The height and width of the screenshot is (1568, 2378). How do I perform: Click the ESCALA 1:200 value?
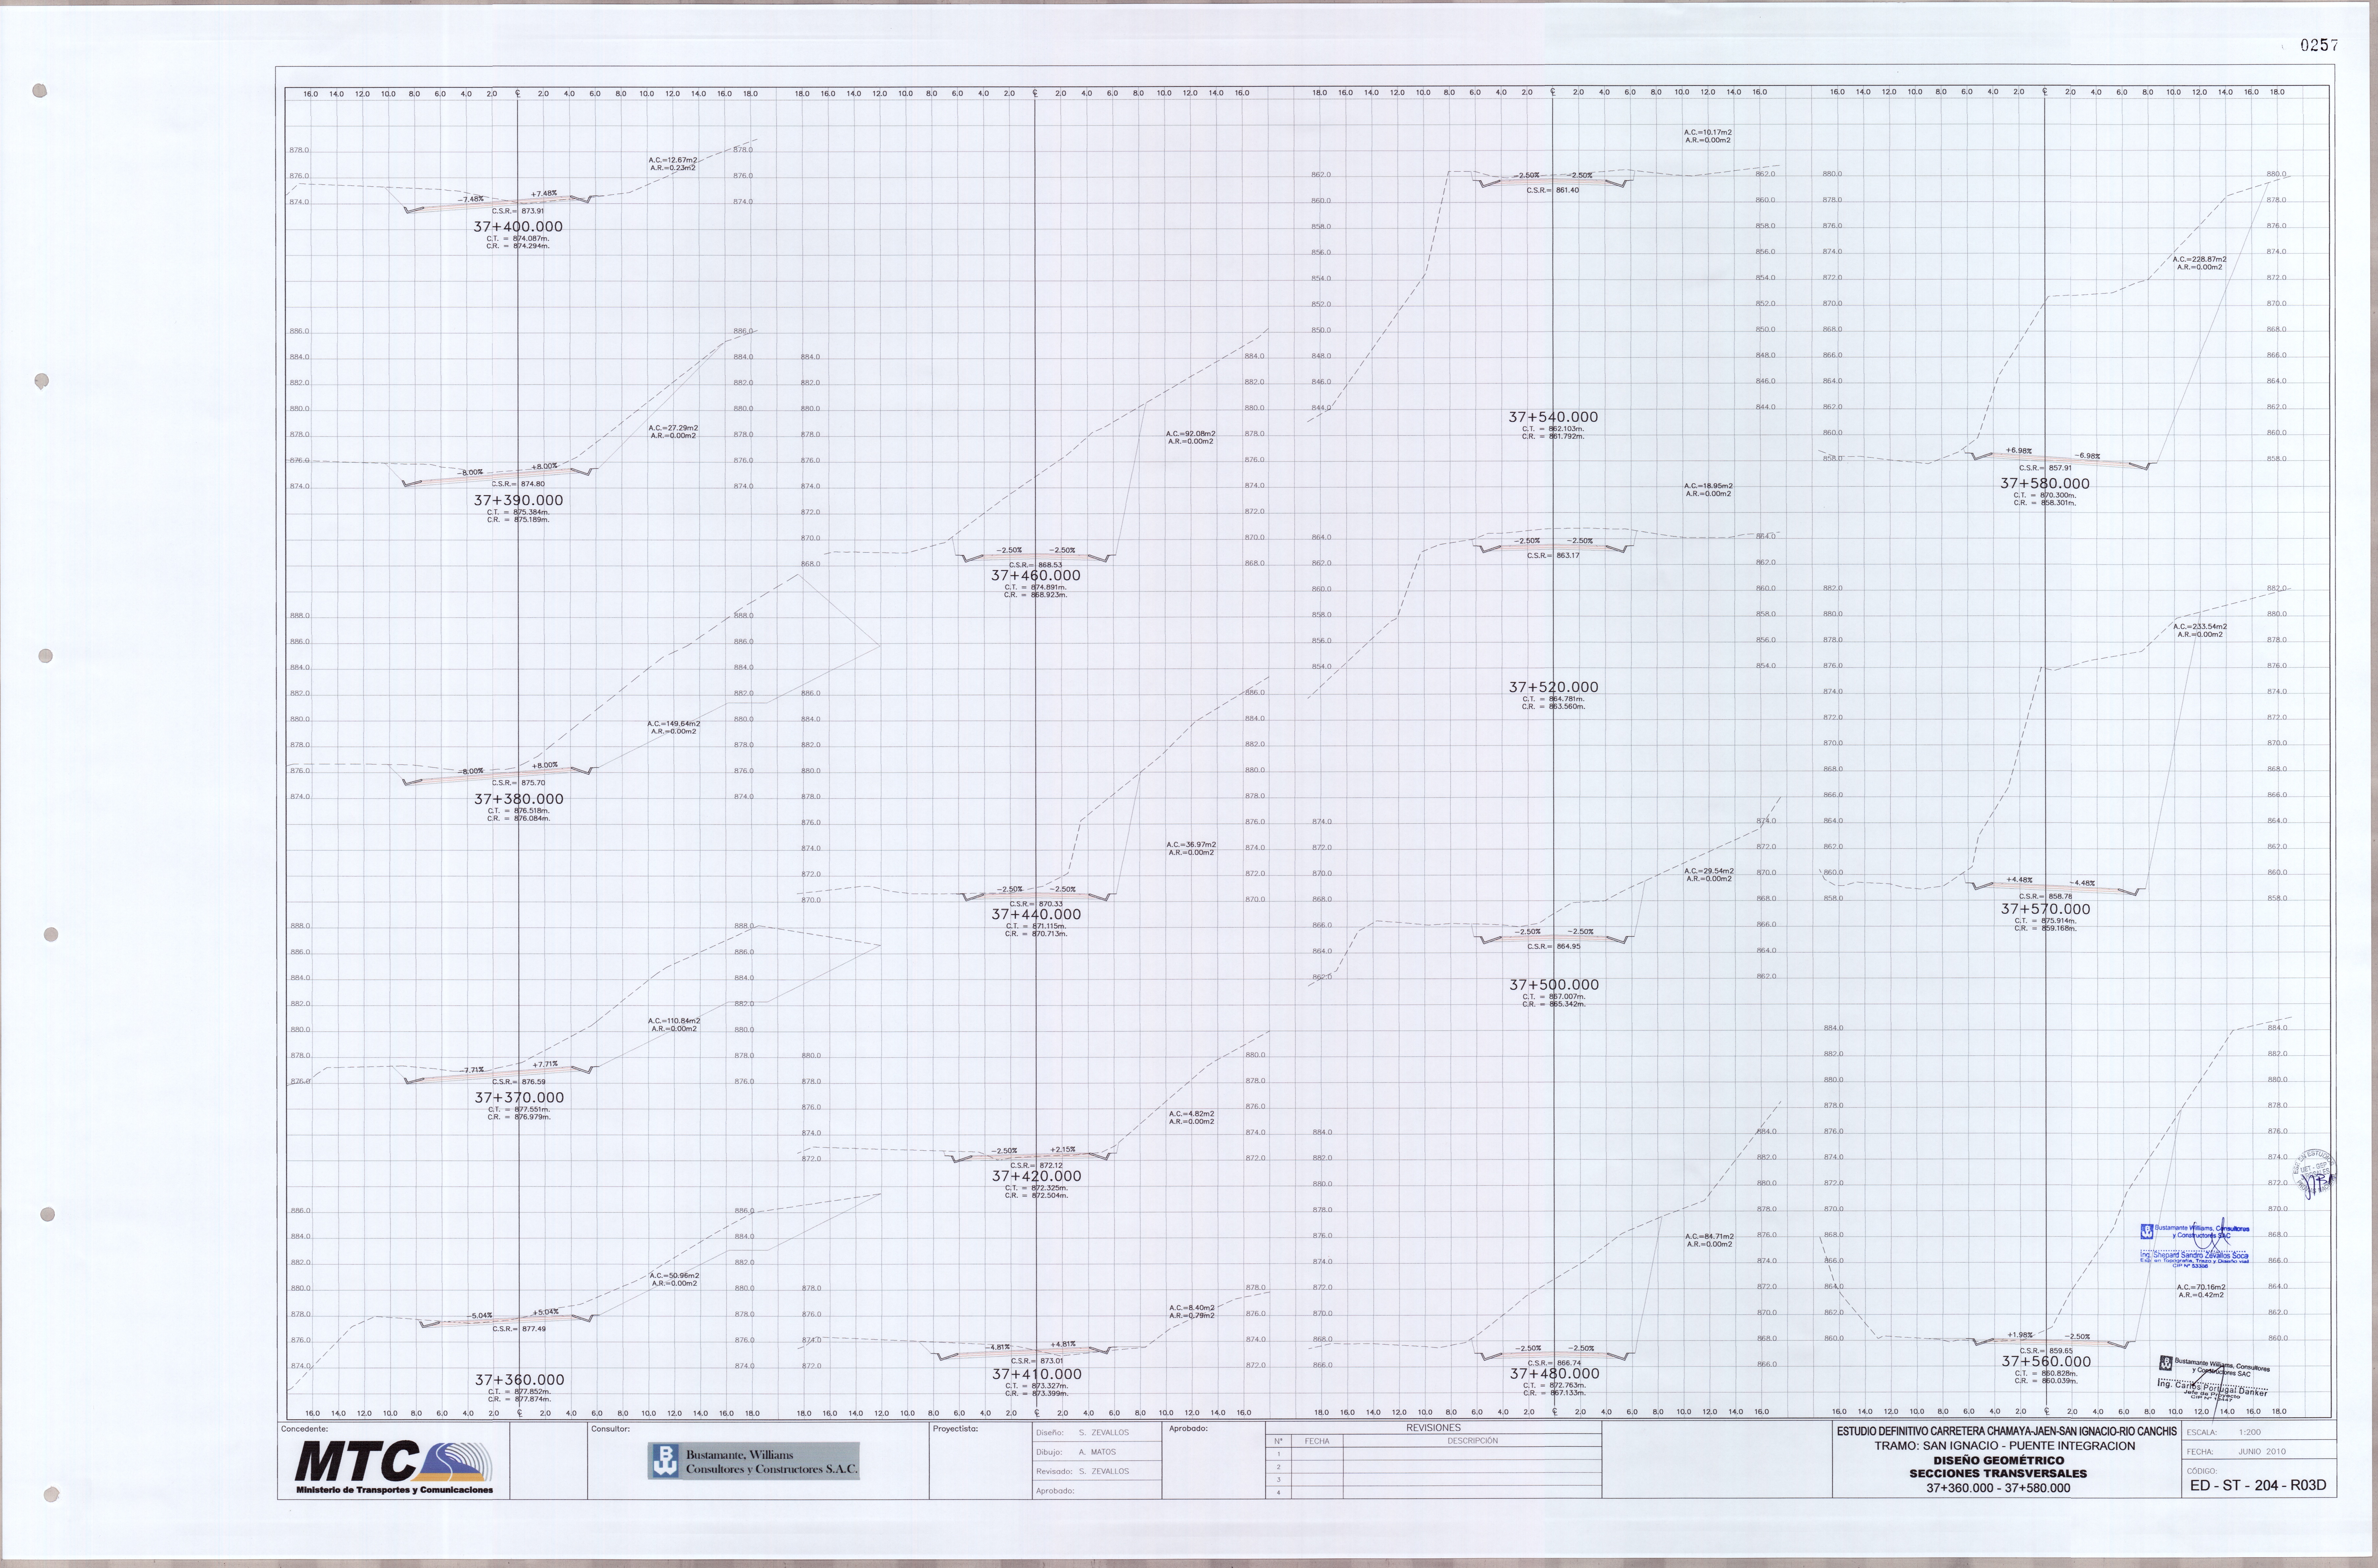(x=2250, y=1432)
